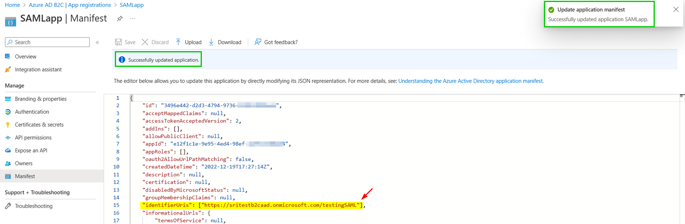Click the oauth2AllowUrlPathMatching line
The height and width of the screenshot is (224, 685).
(198, 159)
